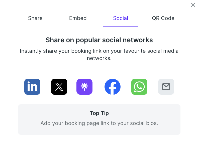Click the purple underline beneath Social tab
The height and width of the screenshot is (144, 198).
click(x=121, y=27)
